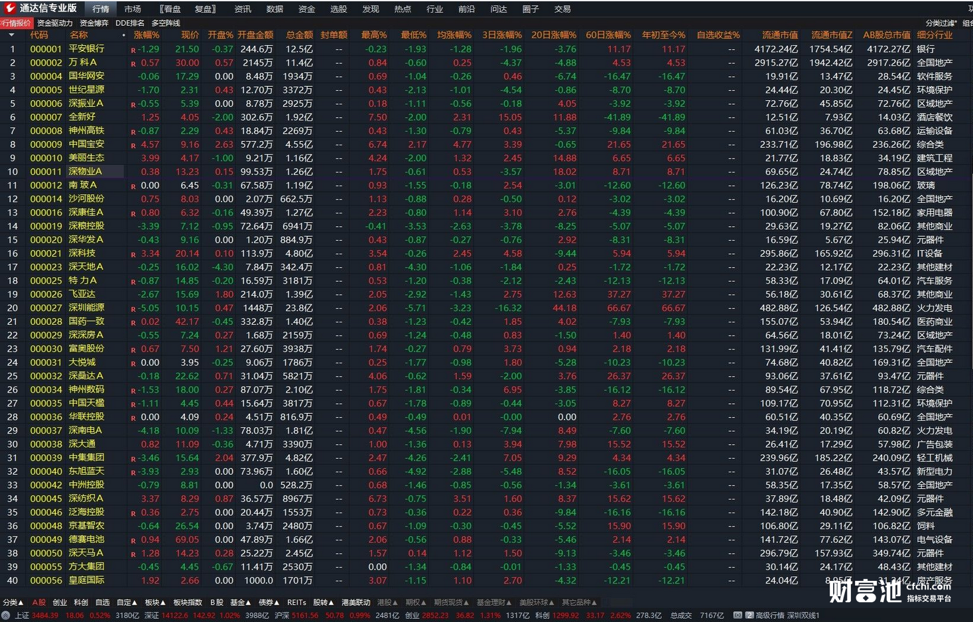
Task: Open the 行业 menu
Action: point(434,9)
